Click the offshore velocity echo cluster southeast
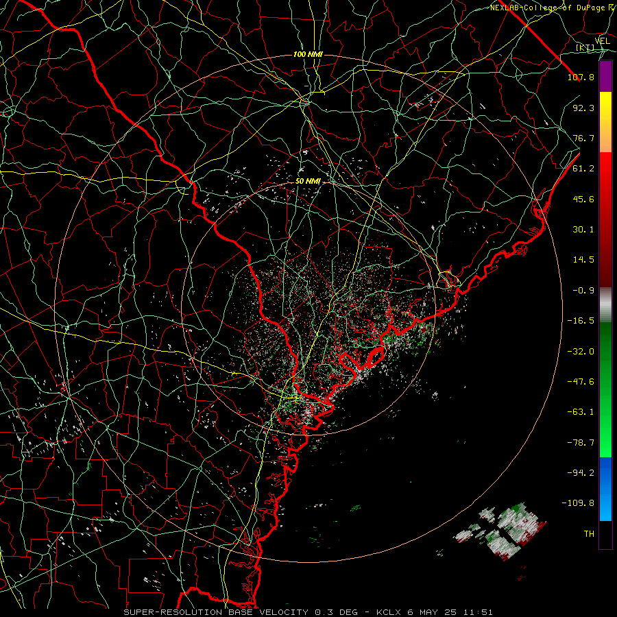Image resolution: width=617 pixels, height=617 pixels. click(x=500, y=531)
